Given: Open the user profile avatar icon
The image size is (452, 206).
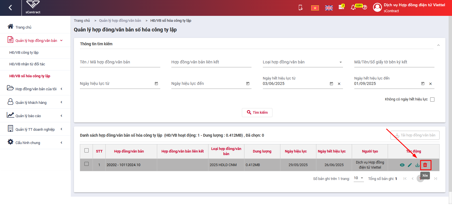Looking at the screenshot, I should point(377,7).
